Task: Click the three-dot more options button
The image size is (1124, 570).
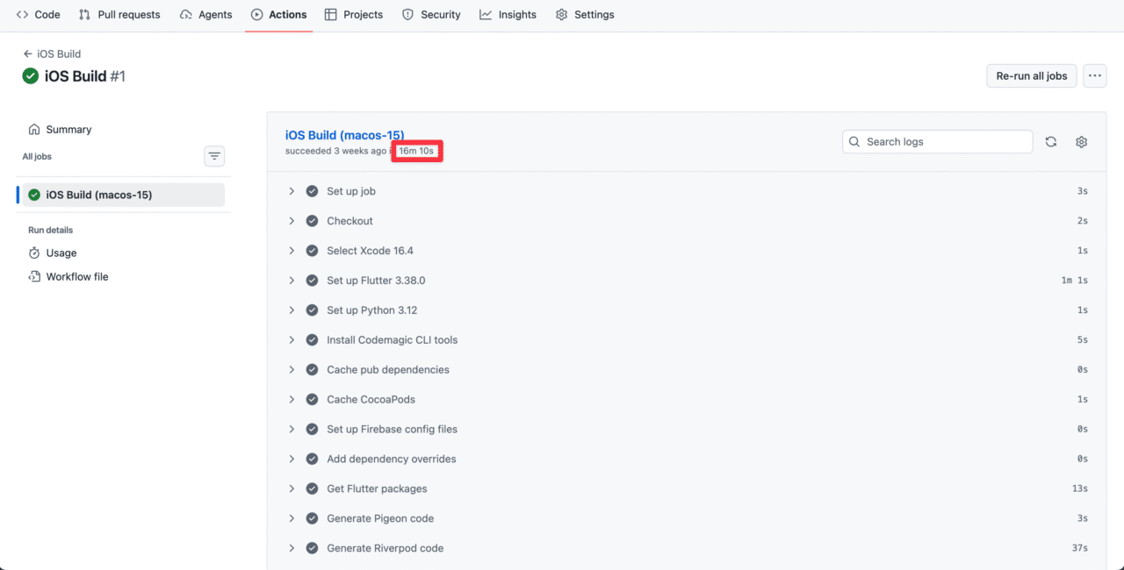Action: tap(1094, 76)
